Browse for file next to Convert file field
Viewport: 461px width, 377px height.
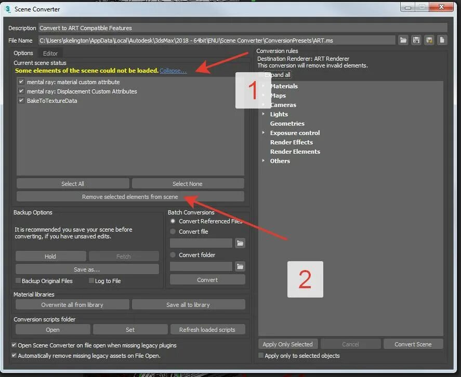point(240,243)
